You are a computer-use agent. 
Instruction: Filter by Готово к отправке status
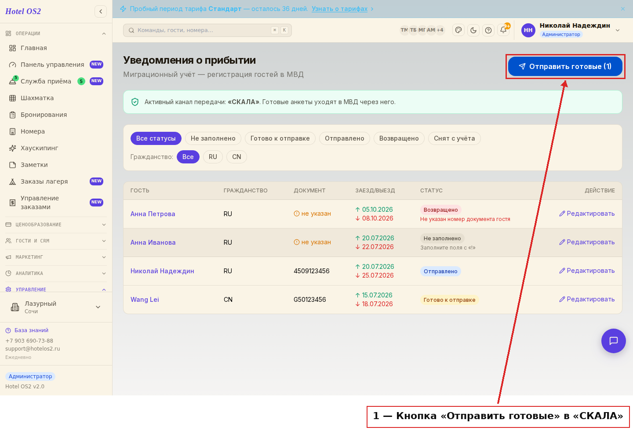coord(280,138)
